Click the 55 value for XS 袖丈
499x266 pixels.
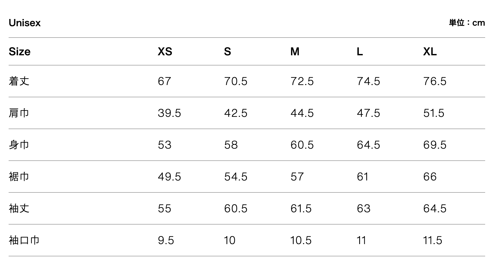click(164, 209)
